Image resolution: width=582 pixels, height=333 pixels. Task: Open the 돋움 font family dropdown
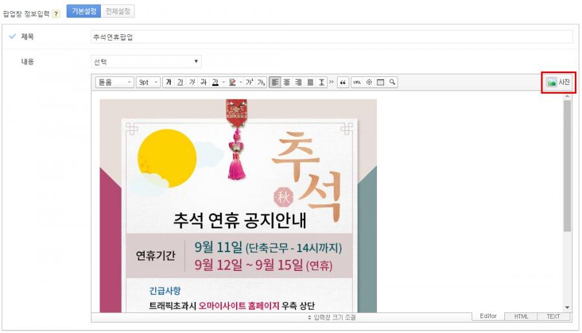(x=114, y=83)
